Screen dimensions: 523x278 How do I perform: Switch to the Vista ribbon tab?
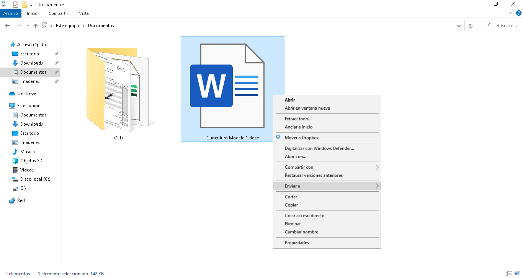84,13
